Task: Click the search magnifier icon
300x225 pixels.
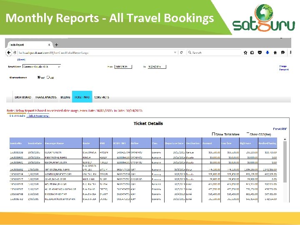Action: coord(190,52)
